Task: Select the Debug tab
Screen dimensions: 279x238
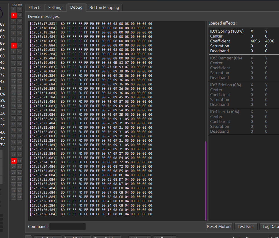Action: click(x=76, y=8)
